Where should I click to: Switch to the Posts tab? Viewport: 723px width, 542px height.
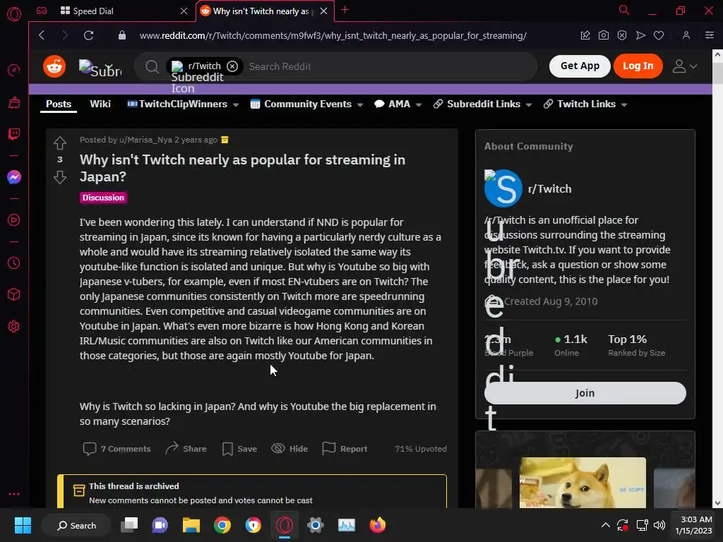[59, 104]
